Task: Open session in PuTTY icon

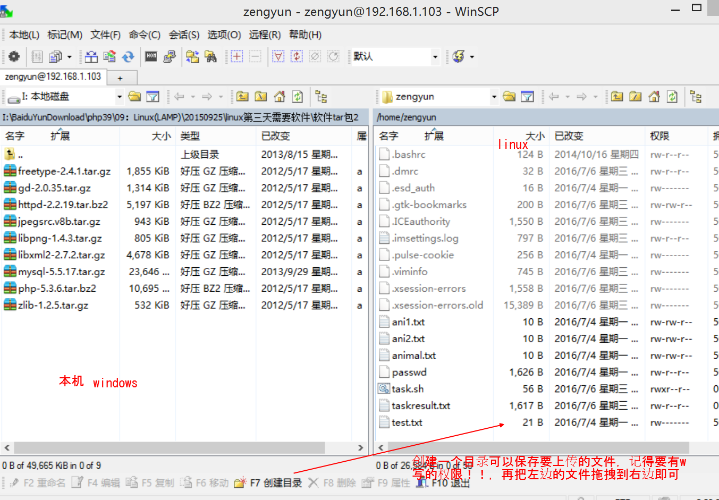Action: (x=170, y=56)
